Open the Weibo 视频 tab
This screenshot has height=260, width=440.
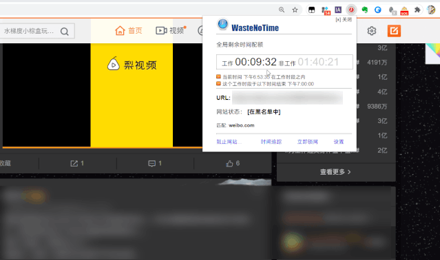pos(171,30)
